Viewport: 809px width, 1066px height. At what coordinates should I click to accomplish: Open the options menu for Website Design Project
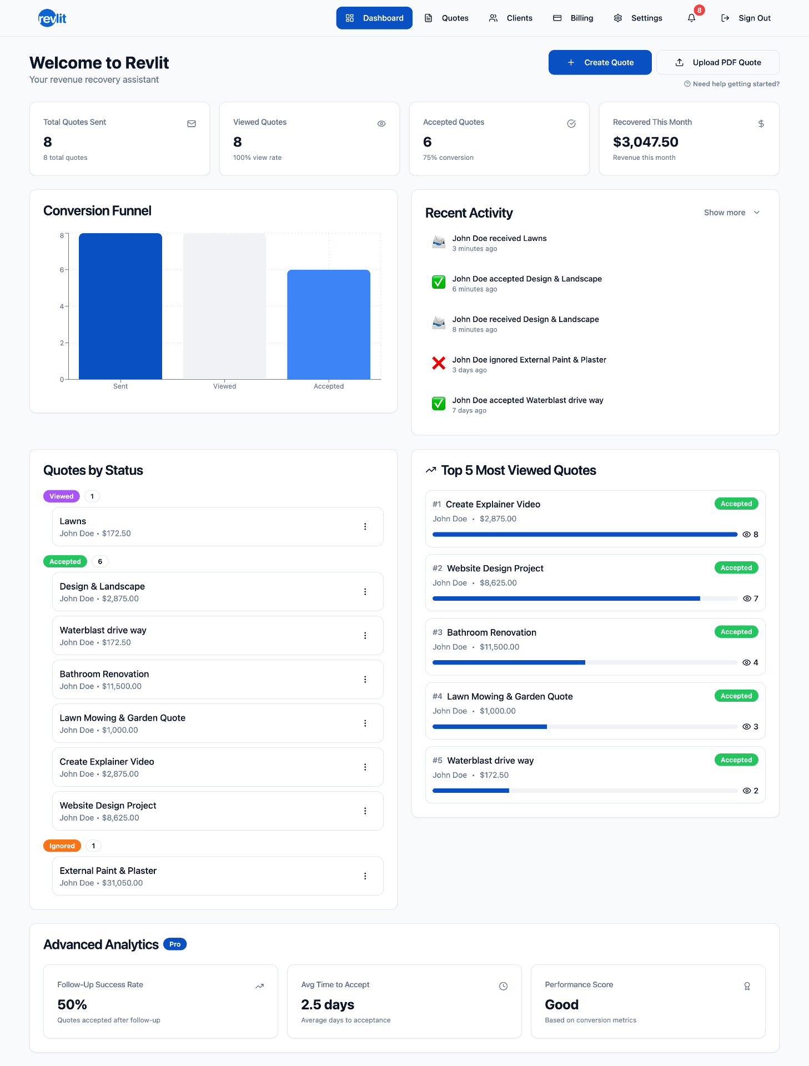(365, 811)
